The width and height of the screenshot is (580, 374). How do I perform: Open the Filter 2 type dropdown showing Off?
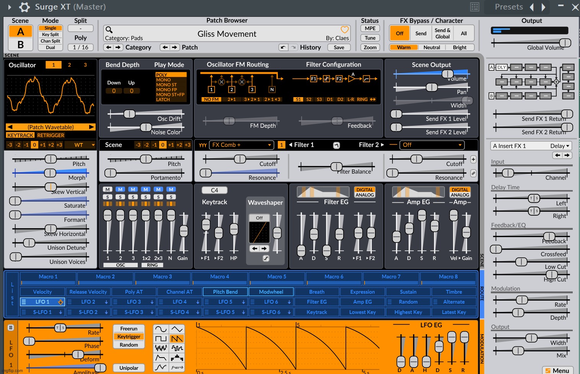pos(432,145)
